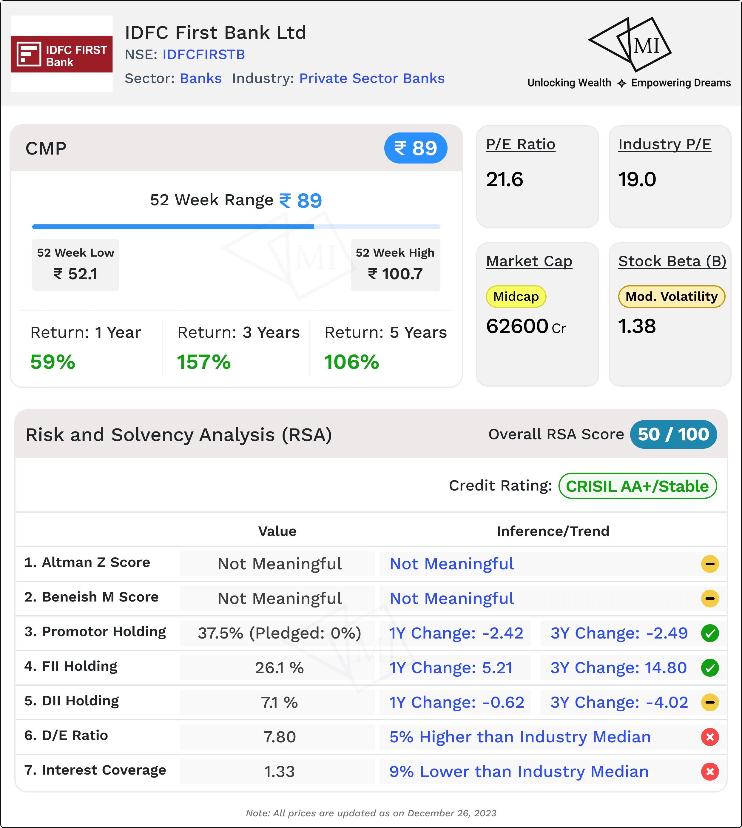Click the IDFC First Bank Ltd title

[215, 33]
